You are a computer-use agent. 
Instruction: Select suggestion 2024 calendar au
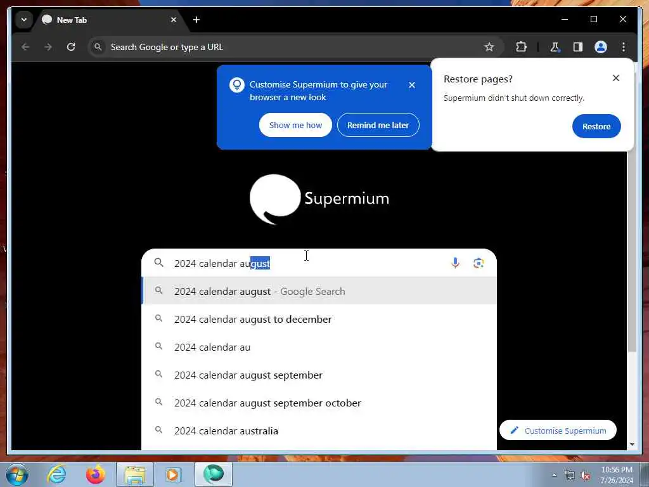319,347
